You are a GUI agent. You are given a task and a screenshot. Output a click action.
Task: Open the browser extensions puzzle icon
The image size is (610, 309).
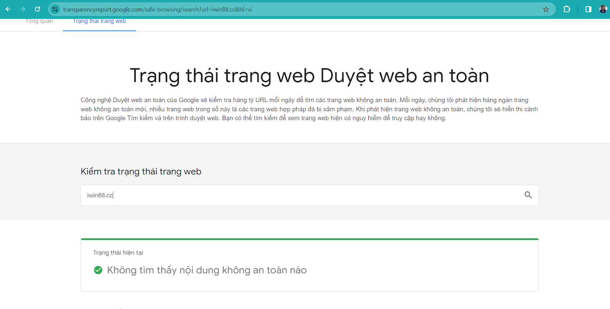[567, 9]
